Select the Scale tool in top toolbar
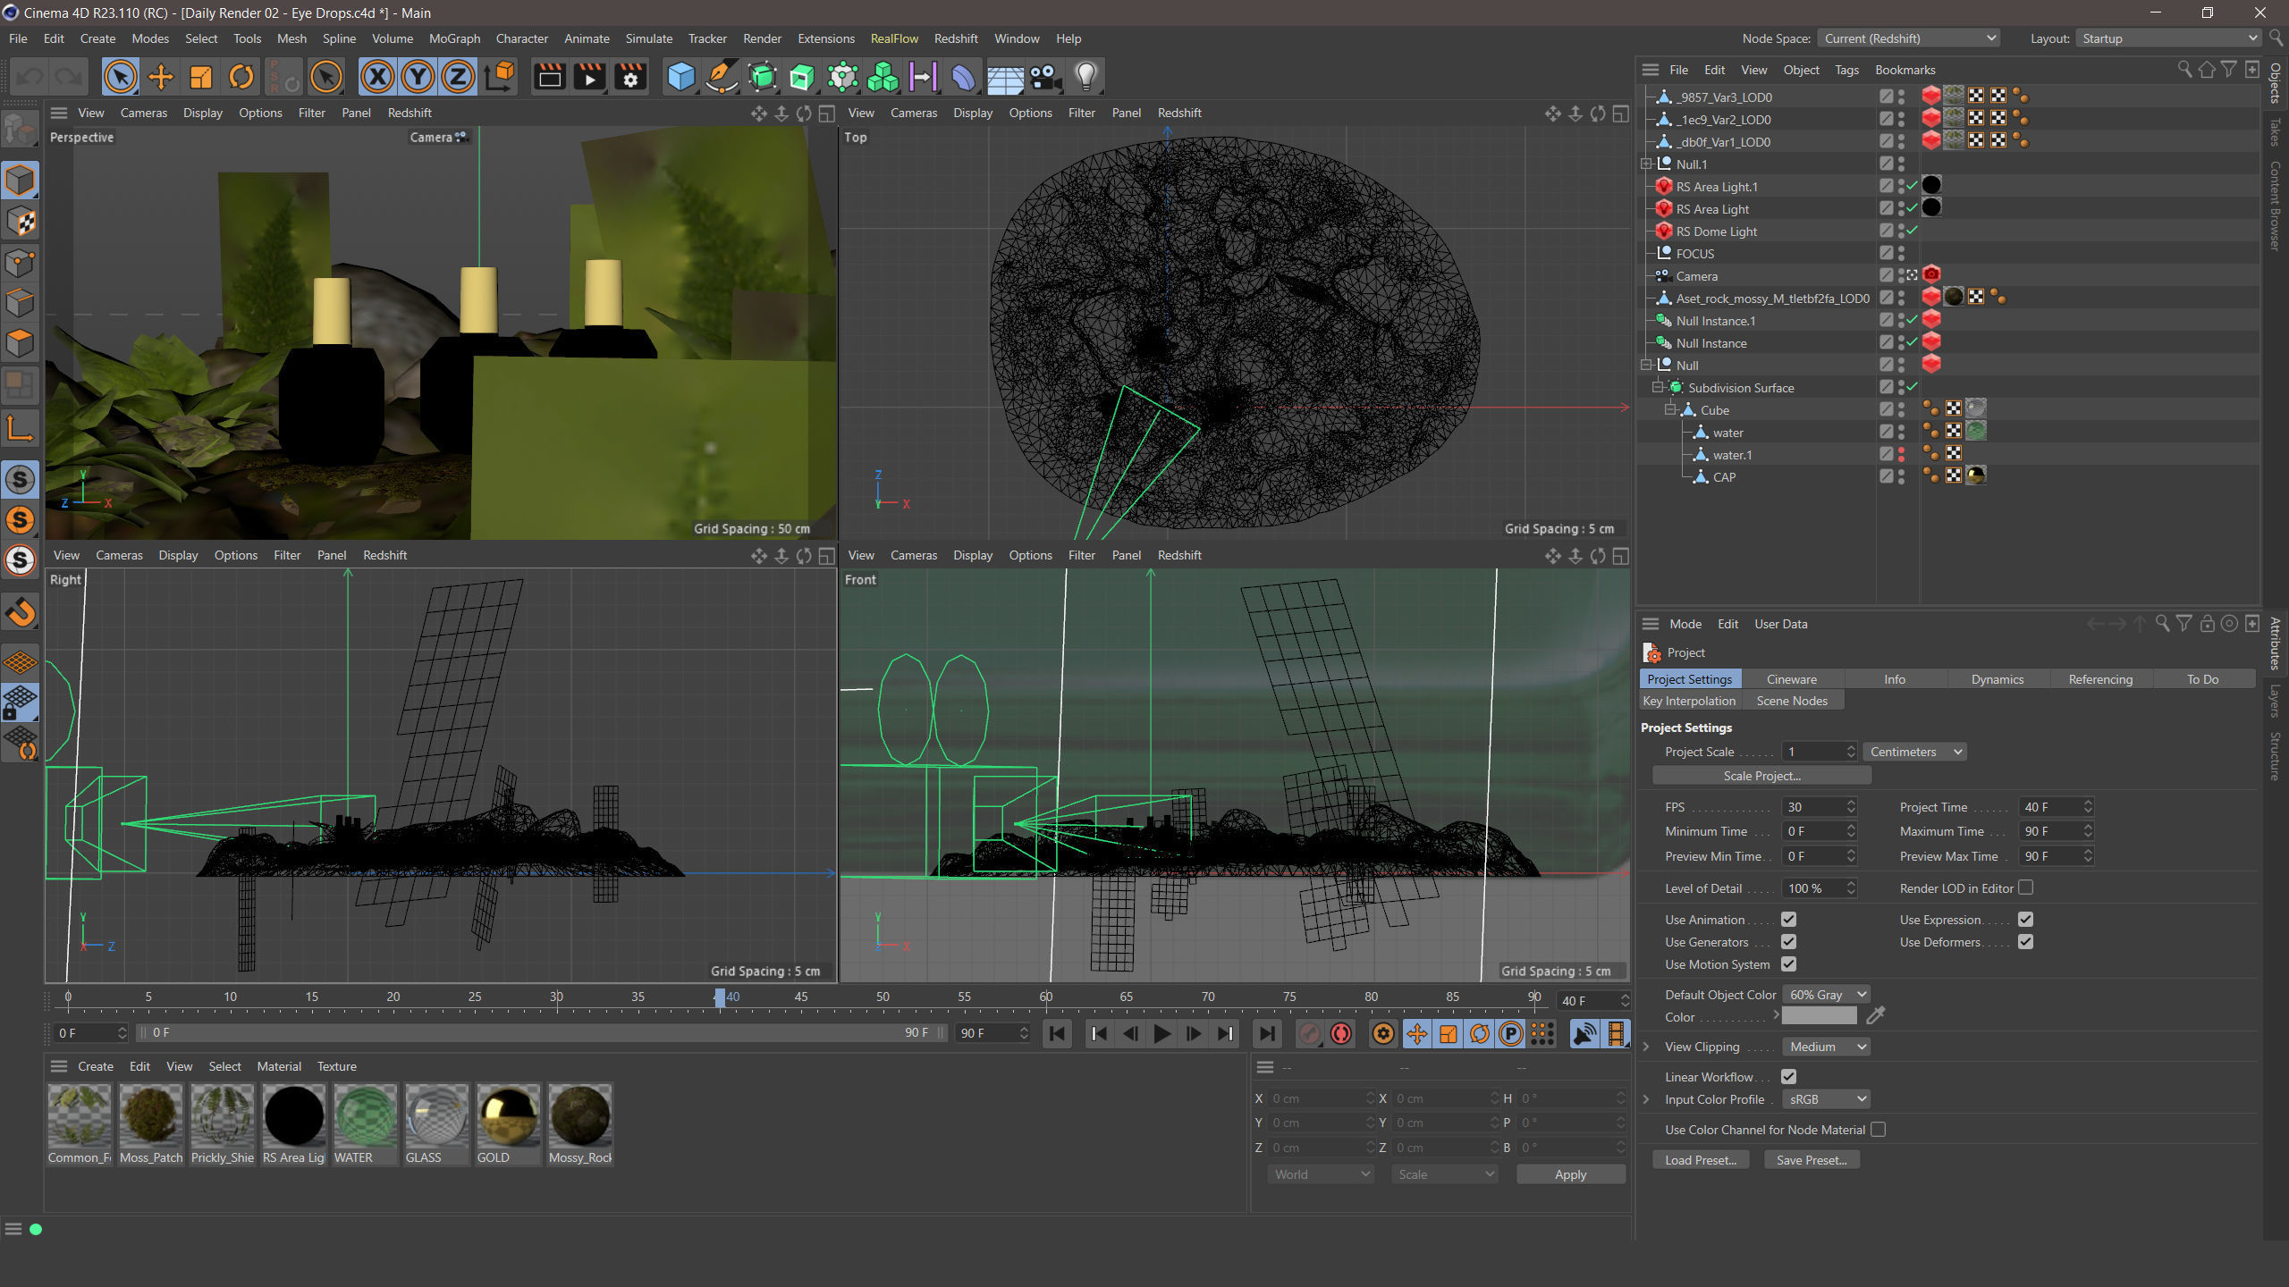 [201, 77]
